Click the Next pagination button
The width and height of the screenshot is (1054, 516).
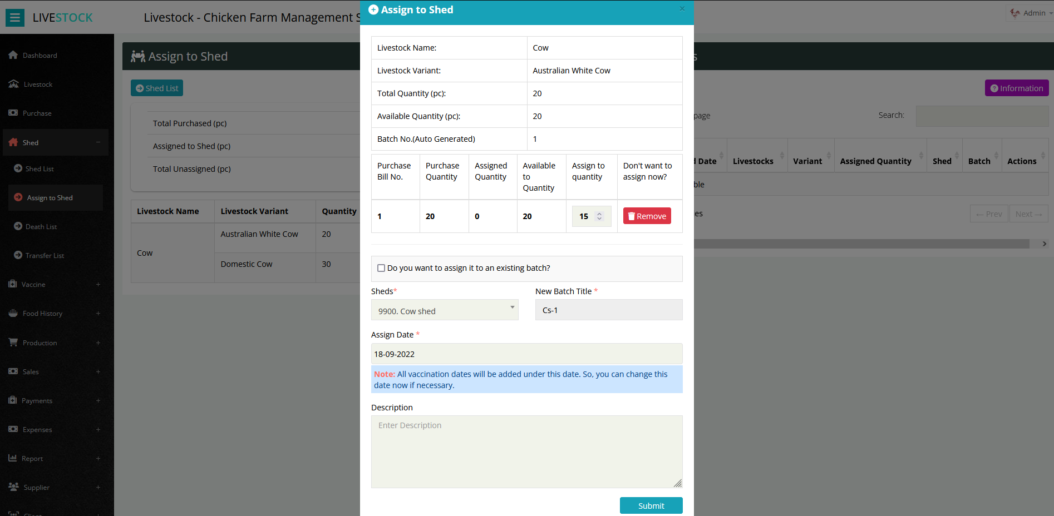(1028, 214)
